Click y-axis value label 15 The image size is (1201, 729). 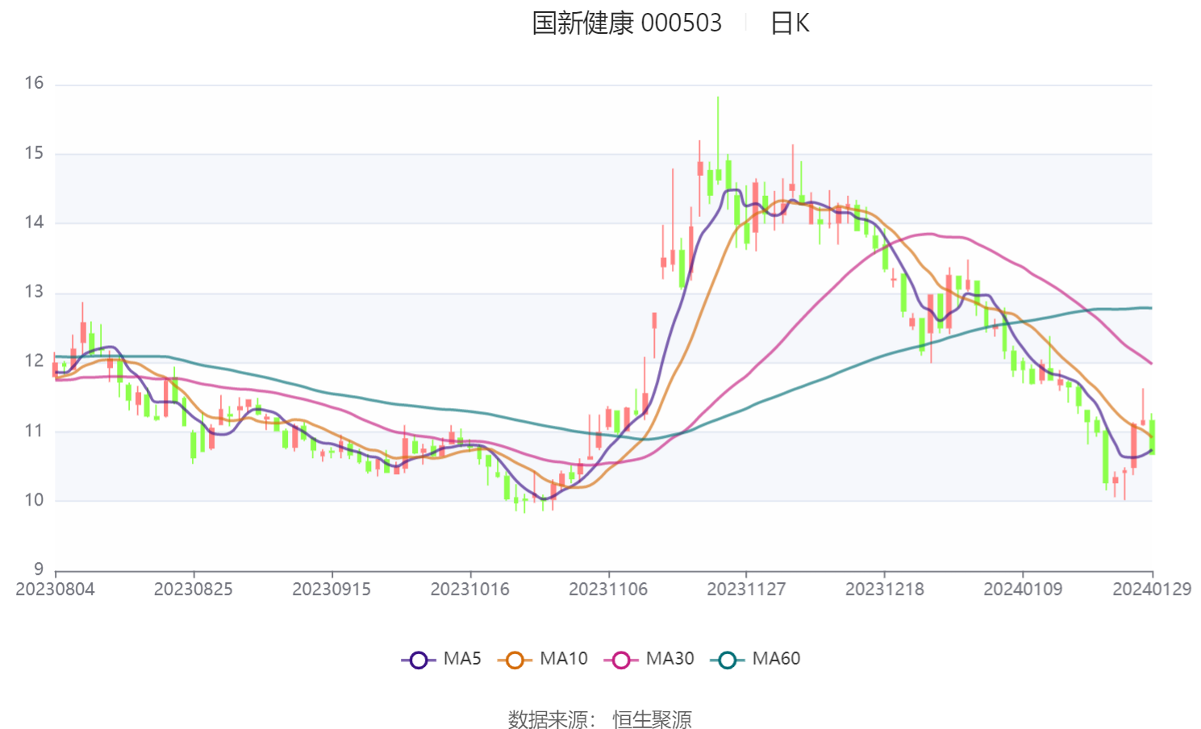pos(34,153)
